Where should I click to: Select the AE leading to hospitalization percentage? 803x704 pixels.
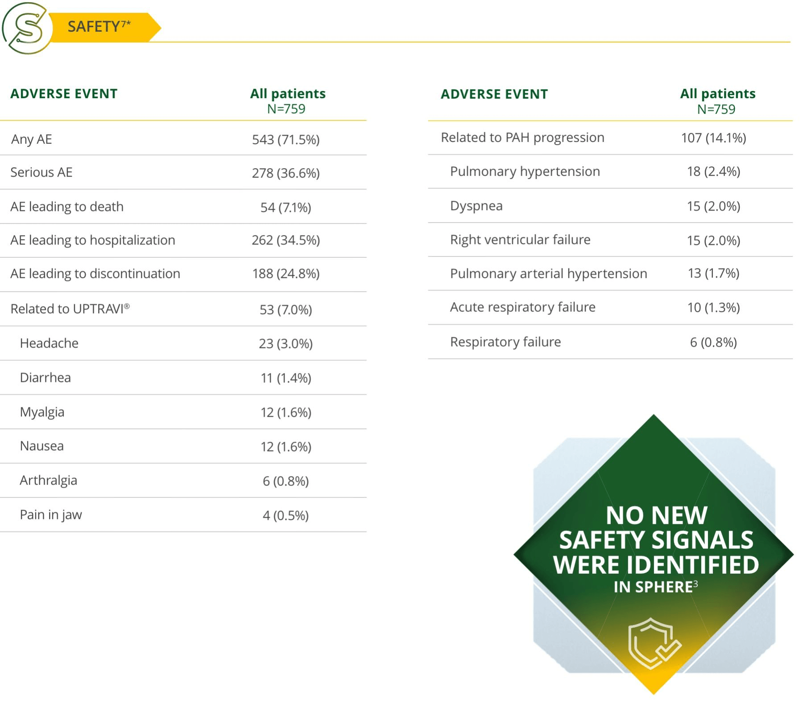coord(286,240)
